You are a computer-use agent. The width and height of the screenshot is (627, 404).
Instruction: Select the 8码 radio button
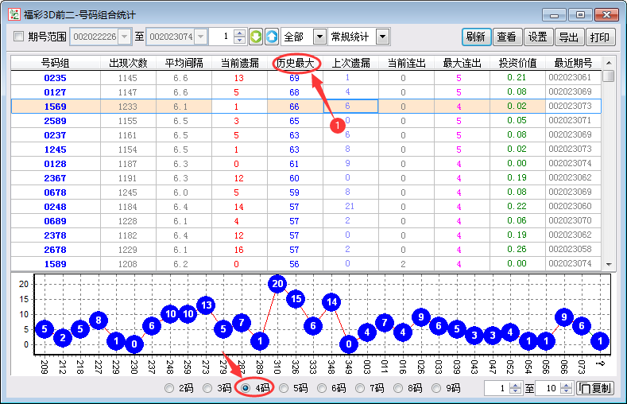point(398,388)
